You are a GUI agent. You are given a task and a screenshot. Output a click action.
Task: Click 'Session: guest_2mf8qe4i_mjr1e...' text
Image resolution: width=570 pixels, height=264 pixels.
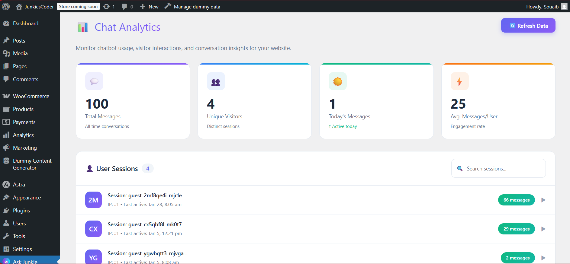pos(147,196)
